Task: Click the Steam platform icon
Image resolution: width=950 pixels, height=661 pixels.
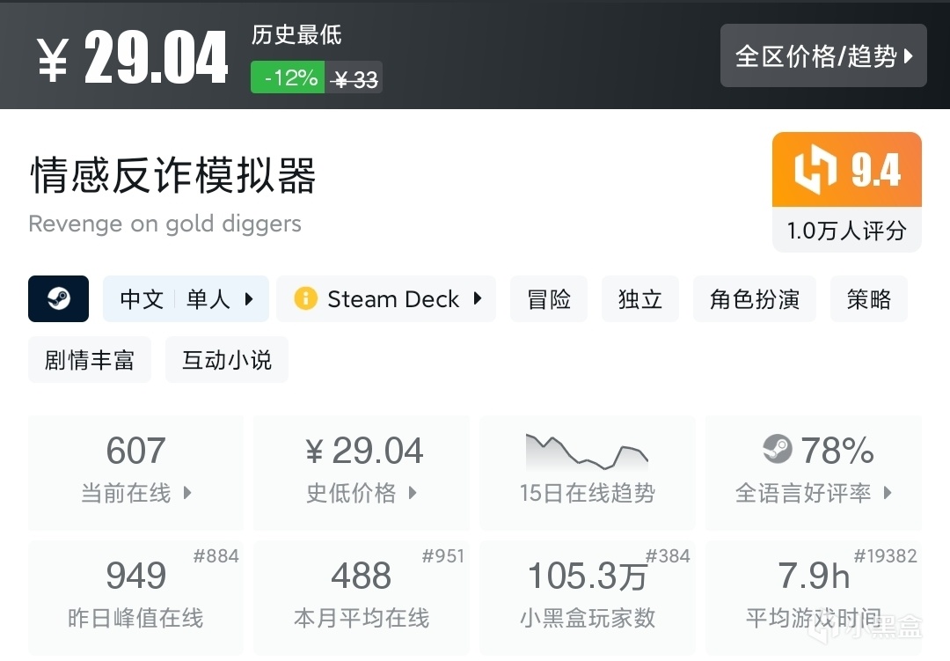Action: [x=58, y=299]
